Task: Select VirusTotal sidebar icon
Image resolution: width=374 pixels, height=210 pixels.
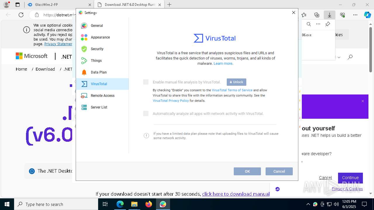Action: coord(84,84)
